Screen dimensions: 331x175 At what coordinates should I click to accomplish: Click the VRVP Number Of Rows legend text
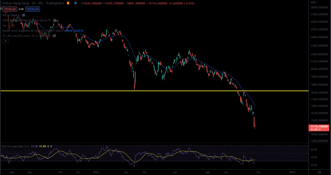[27, 20]
